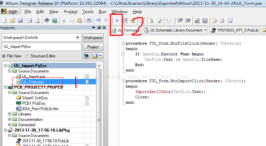266x146 pixels.
Task: Click the Workspace button
Action: pyautogui.click(x=93, y=38)
